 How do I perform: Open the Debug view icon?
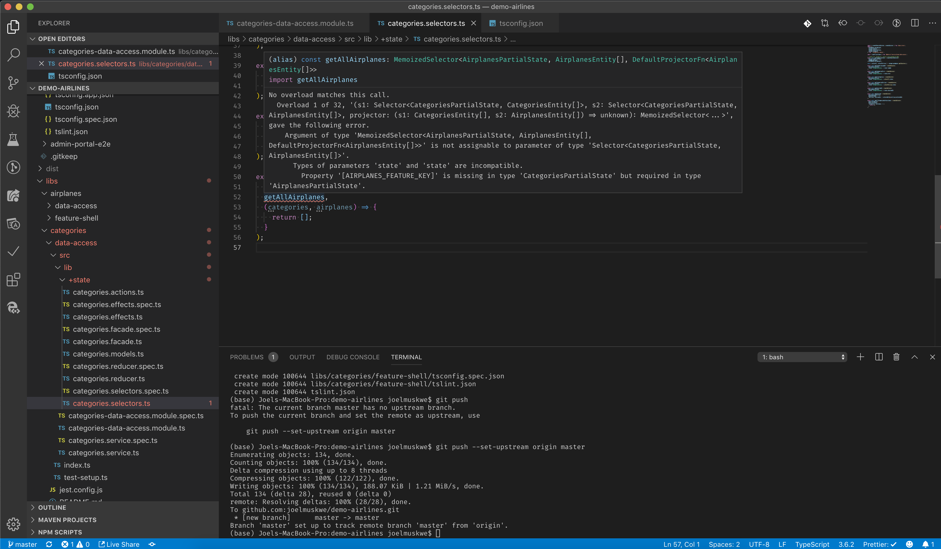point(13,111)
